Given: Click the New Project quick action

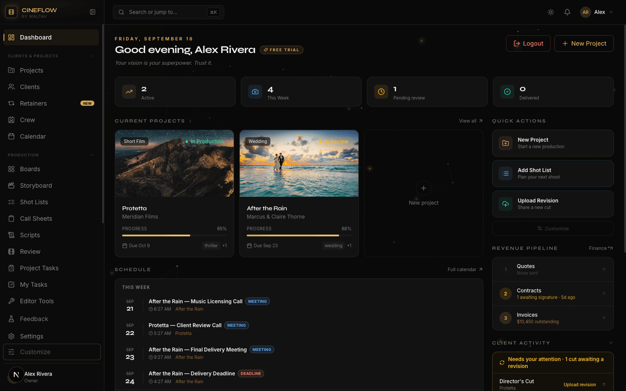Looking at the screenshot, I should tap(553, 143).
